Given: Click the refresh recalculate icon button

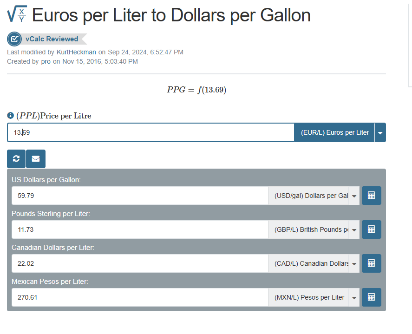Looking at the screenshot, I should click(16, 159).
